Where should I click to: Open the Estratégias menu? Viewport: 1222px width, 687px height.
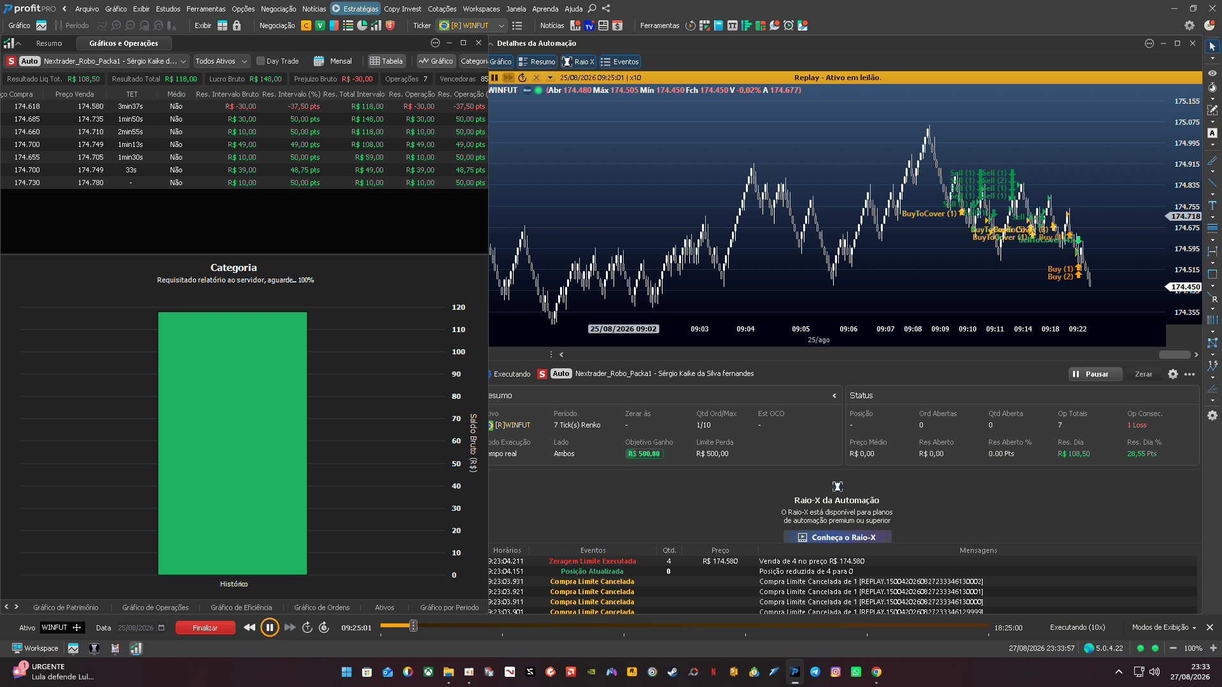pyautogui.click(x=355, y=8)
